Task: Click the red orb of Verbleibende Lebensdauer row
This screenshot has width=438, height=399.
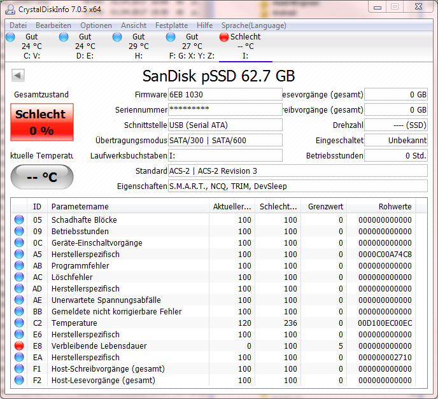Action: (19, 346)
